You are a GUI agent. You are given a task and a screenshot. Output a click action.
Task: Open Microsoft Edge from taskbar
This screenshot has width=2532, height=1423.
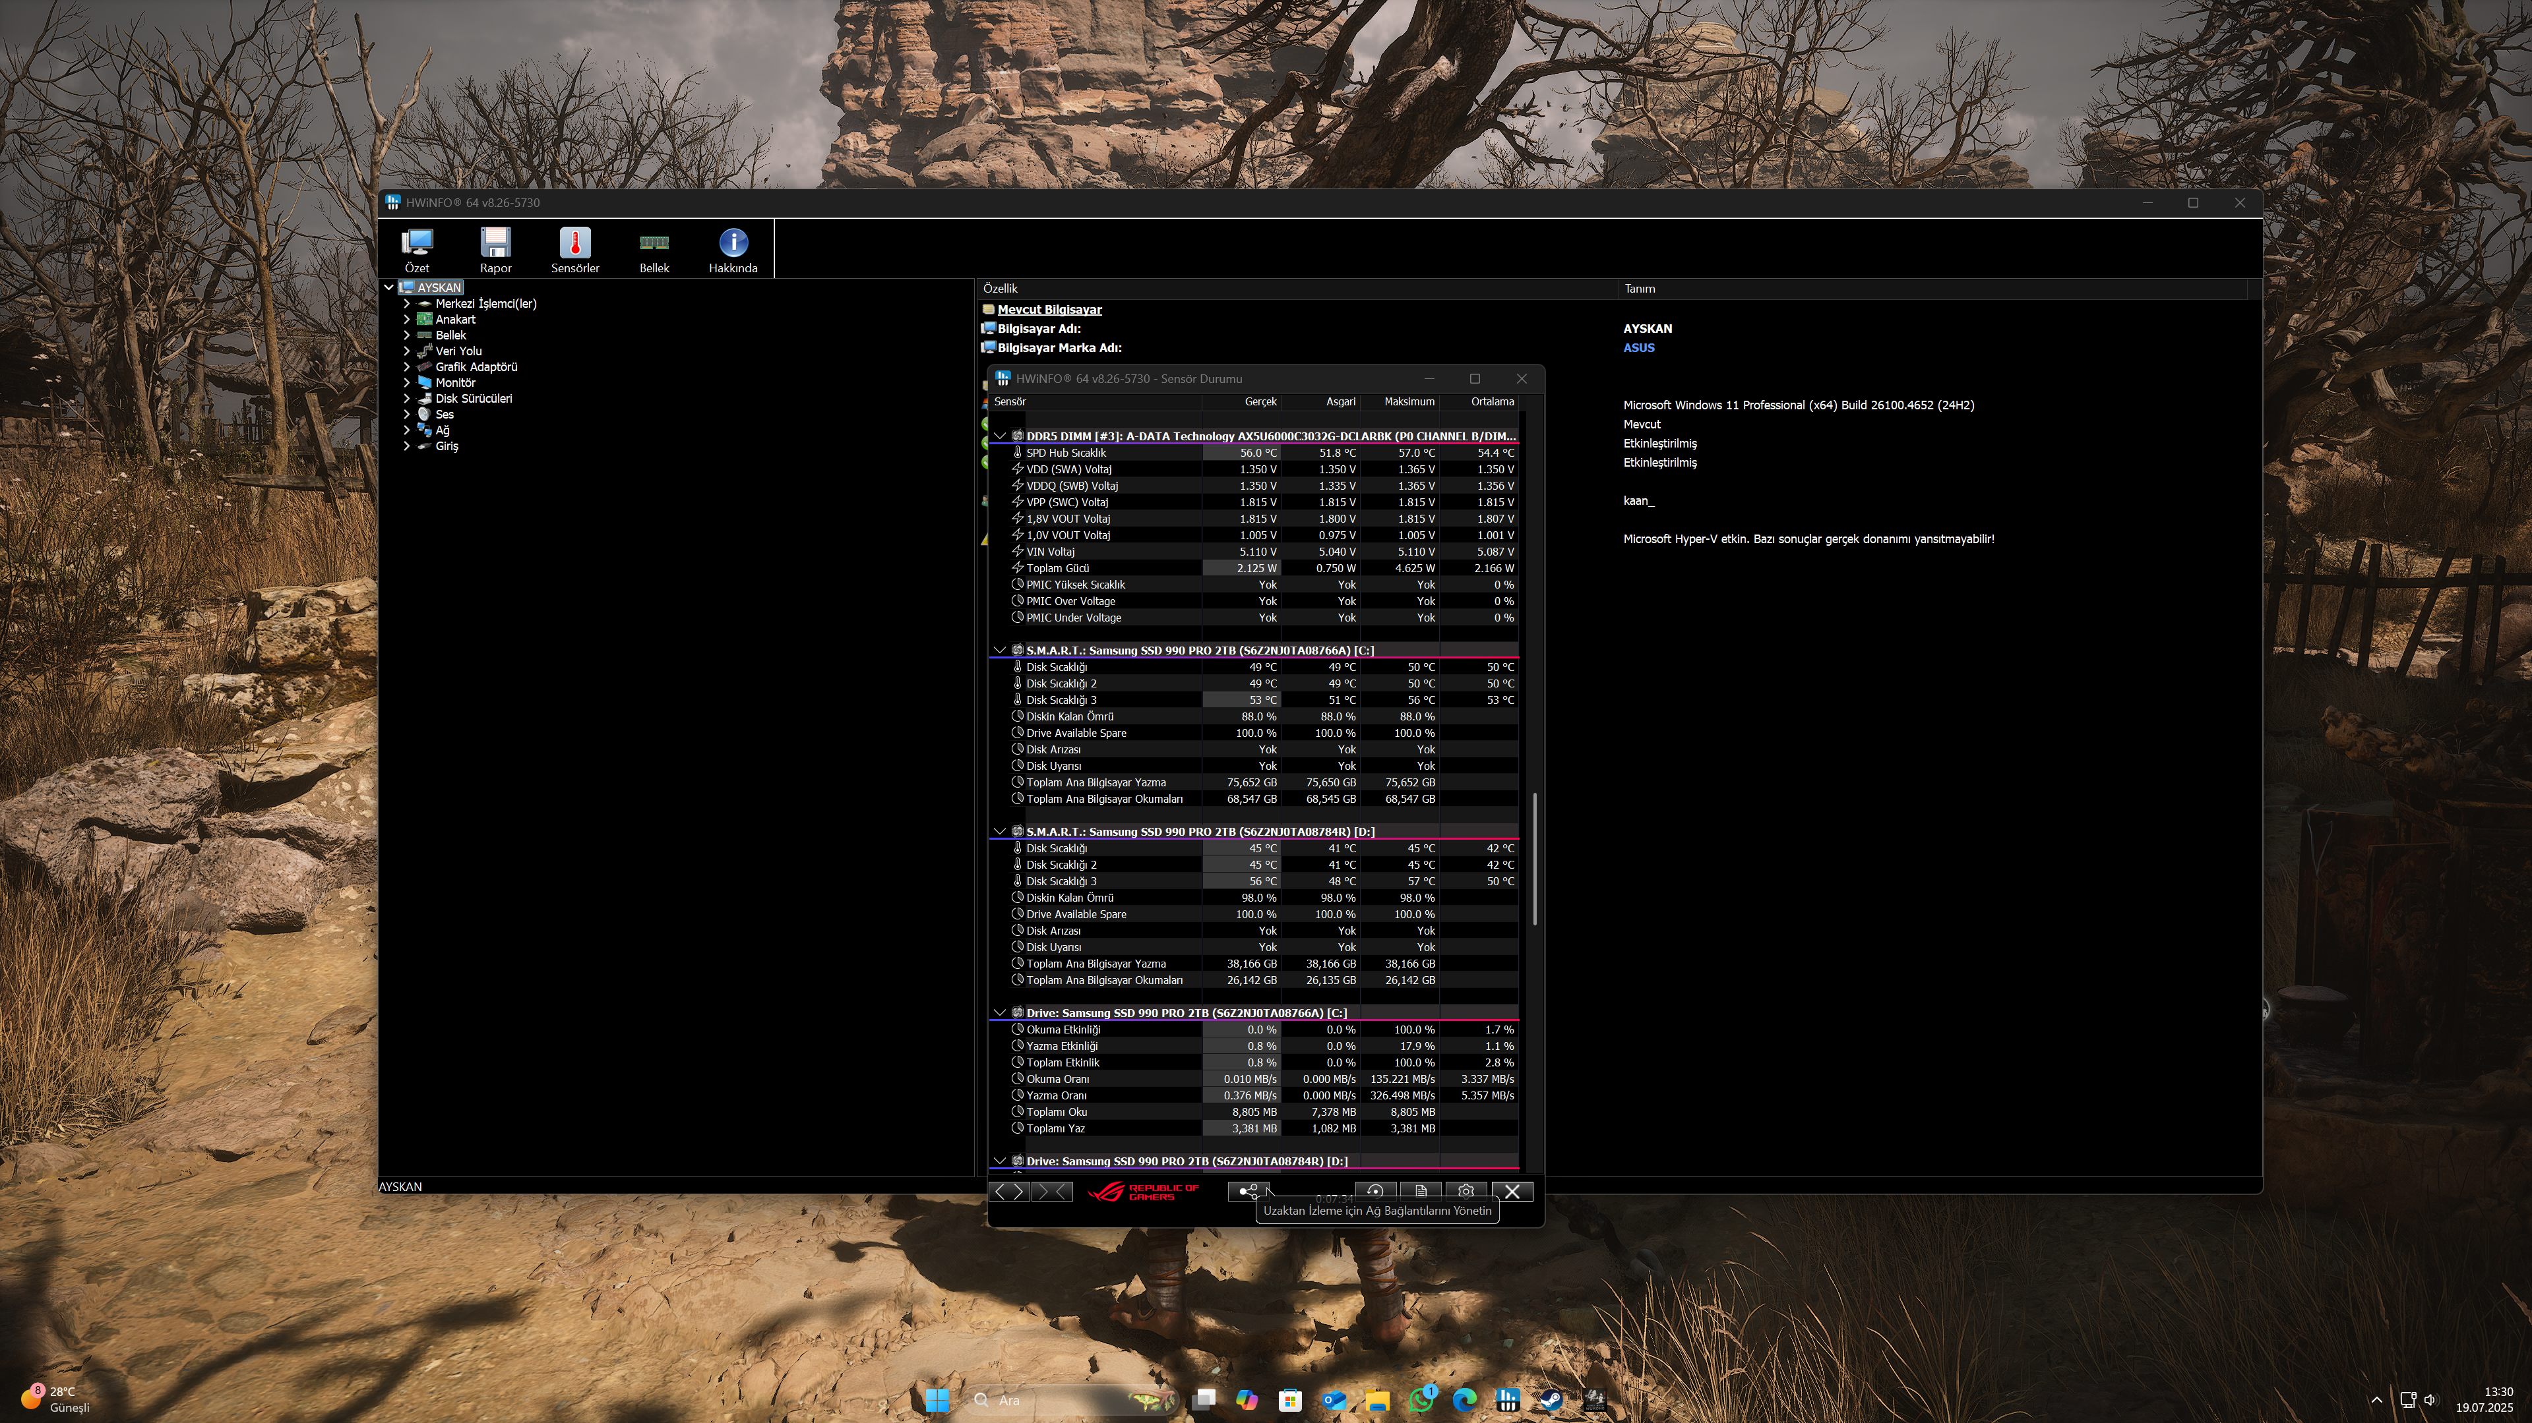click(1465, 1399)
